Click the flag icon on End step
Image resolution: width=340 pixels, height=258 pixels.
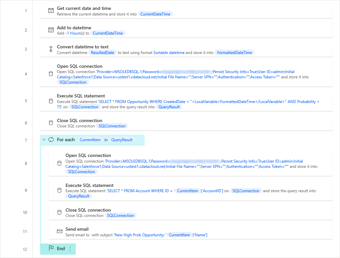pyautogui.click(x=51, y=248)
